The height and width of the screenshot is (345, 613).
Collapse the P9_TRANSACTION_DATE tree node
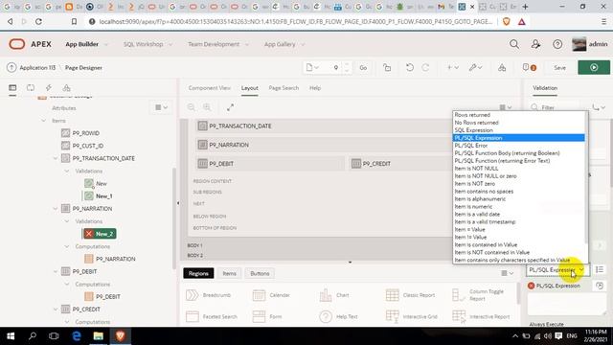tap(56, 158)
